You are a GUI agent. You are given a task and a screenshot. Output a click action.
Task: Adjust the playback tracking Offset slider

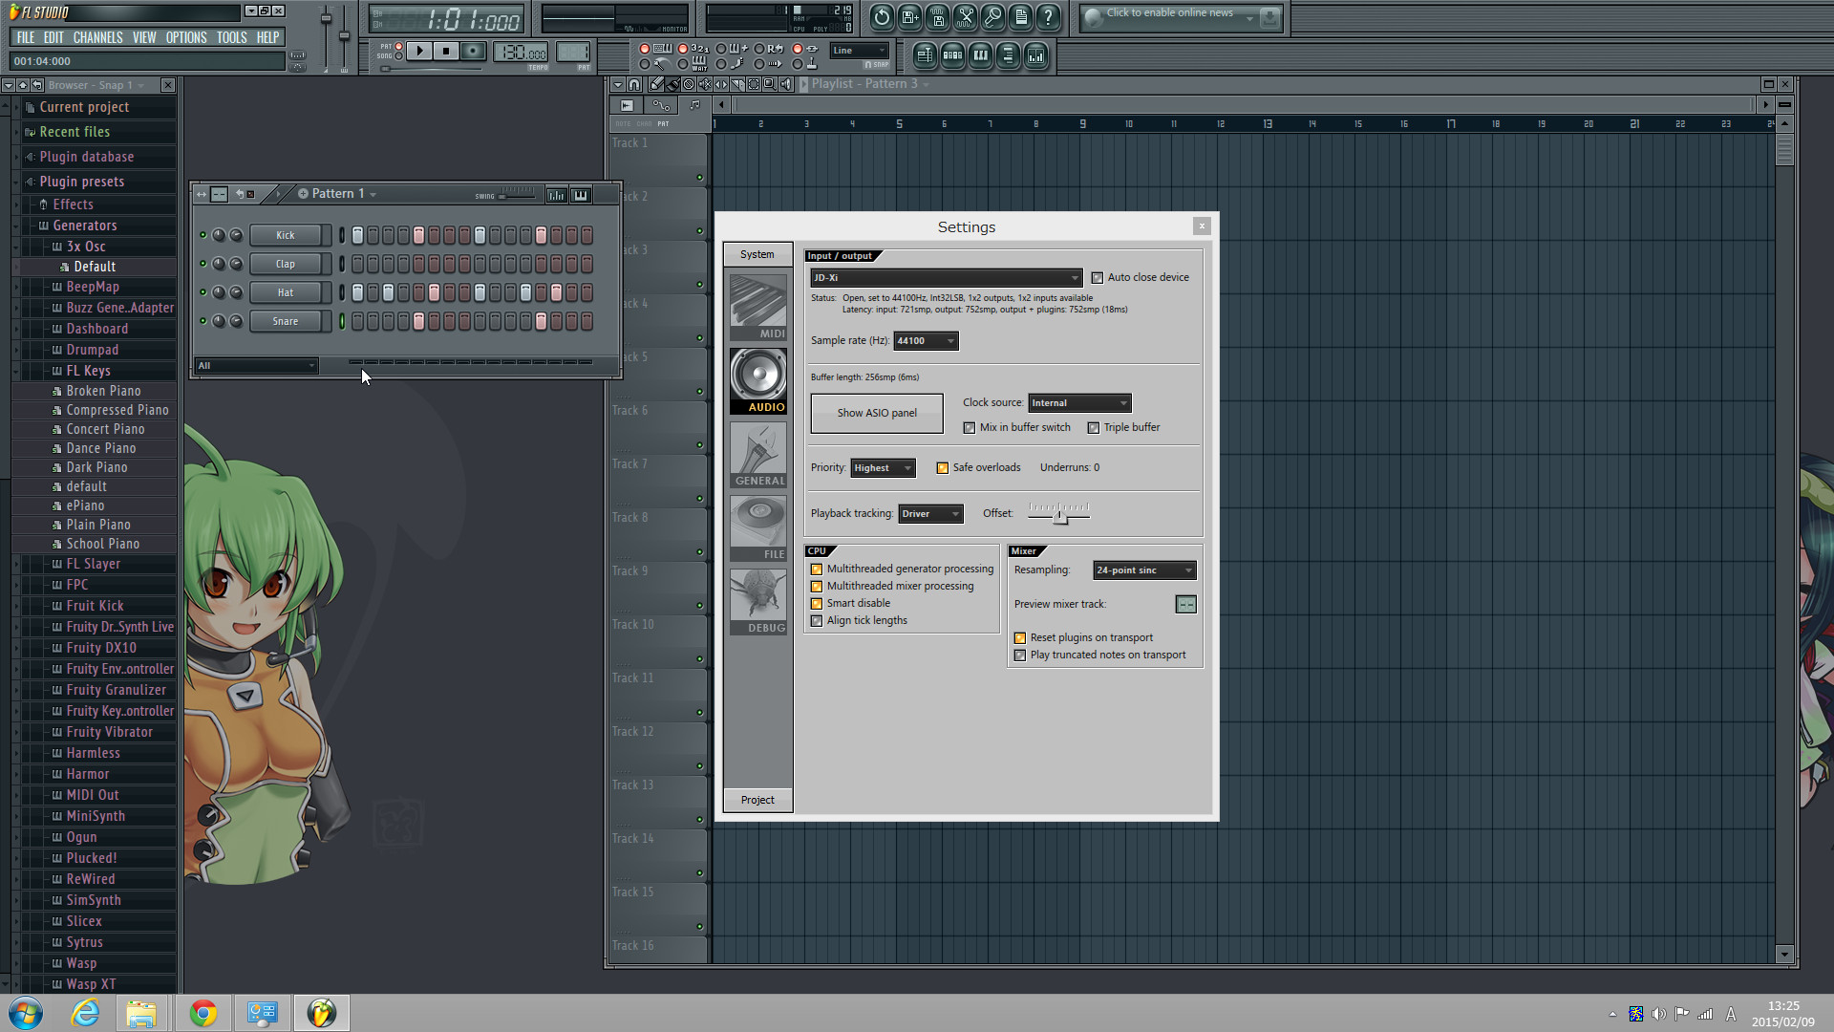(x=1059, y=514)
